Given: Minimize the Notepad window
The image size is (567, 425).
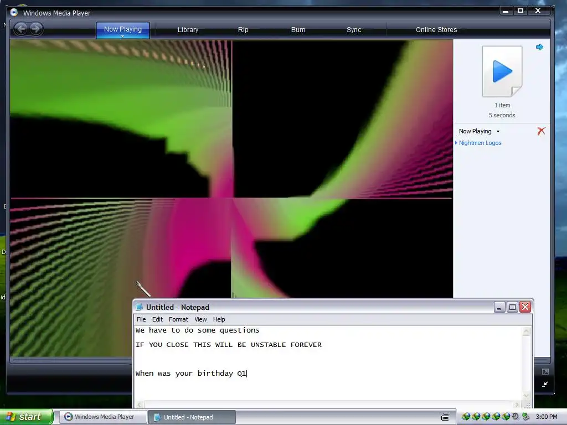Looking at the screenshot, I should point(499,307).
